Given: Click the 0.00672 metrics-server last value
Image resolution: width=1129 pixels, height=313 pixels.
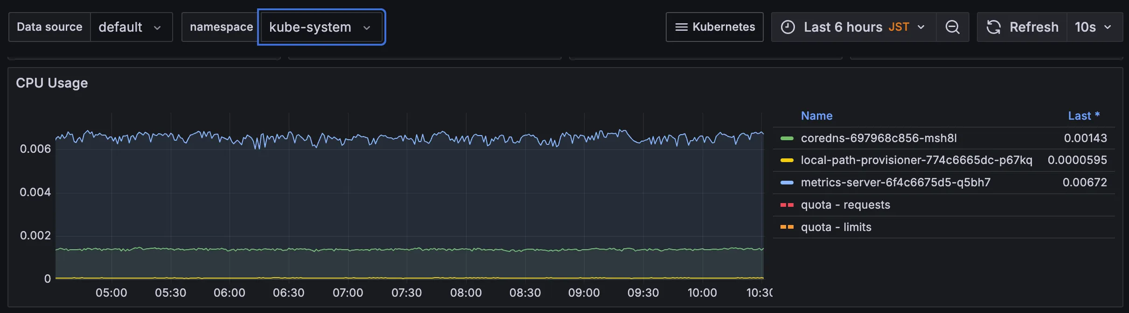Looking at the screenshot, I should point(1085,182).
